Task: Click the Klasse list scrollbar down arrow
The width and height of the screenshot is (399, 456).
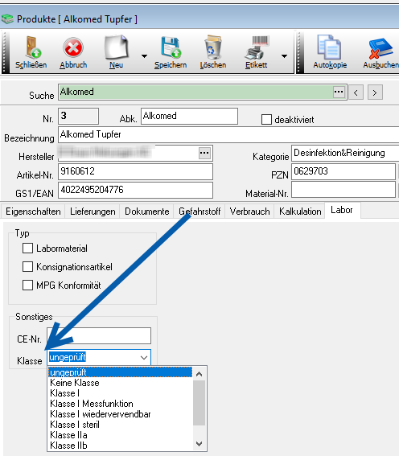Action: tap(199, 444)
